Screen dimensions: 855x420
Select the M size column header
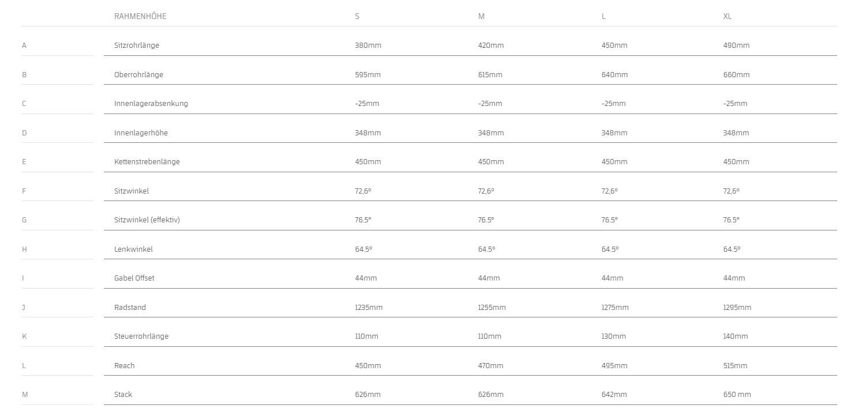[x=481, y=16]
